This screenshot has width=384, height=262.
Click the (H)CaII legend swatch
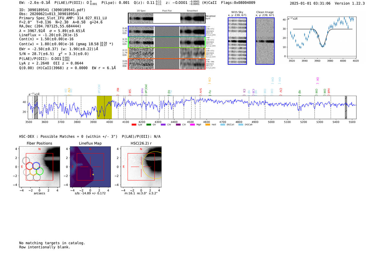coord(241,125)
